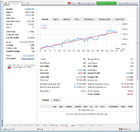Click the Swap column header

[x=123, y=106]
